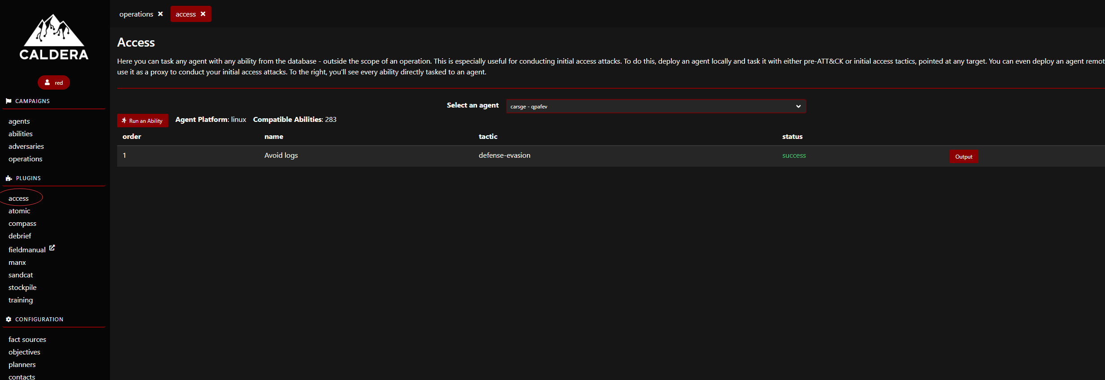Image resolution: width=1105 pixels, height=380 pixels.
Task: Click the order column header
Action: pyautogui.click(x=132, y=136)
